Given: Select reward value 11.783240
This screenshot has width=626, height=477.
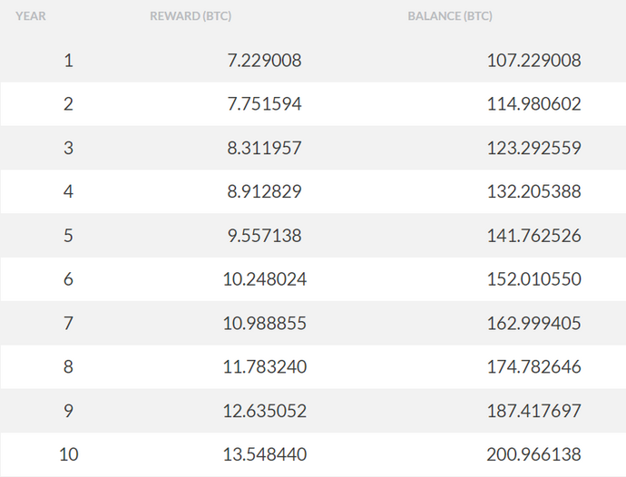Looking at the screenshot, I should (x=264, y=367).
